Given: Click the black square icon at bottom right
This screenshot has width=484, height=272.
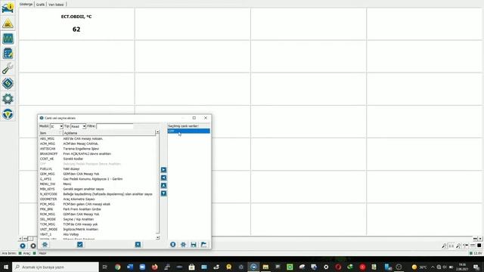Looking at the screenshot, I should pos(479,246).
